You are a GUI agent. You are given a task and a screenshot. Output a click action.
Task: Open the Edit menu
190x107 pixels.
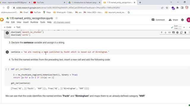(13, 22)
